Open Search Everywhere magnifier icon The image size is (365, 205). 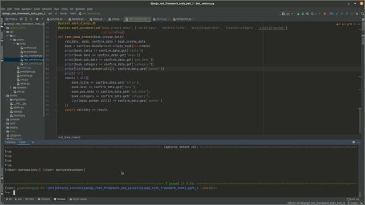pyautogui.click(x=363, y=14)
